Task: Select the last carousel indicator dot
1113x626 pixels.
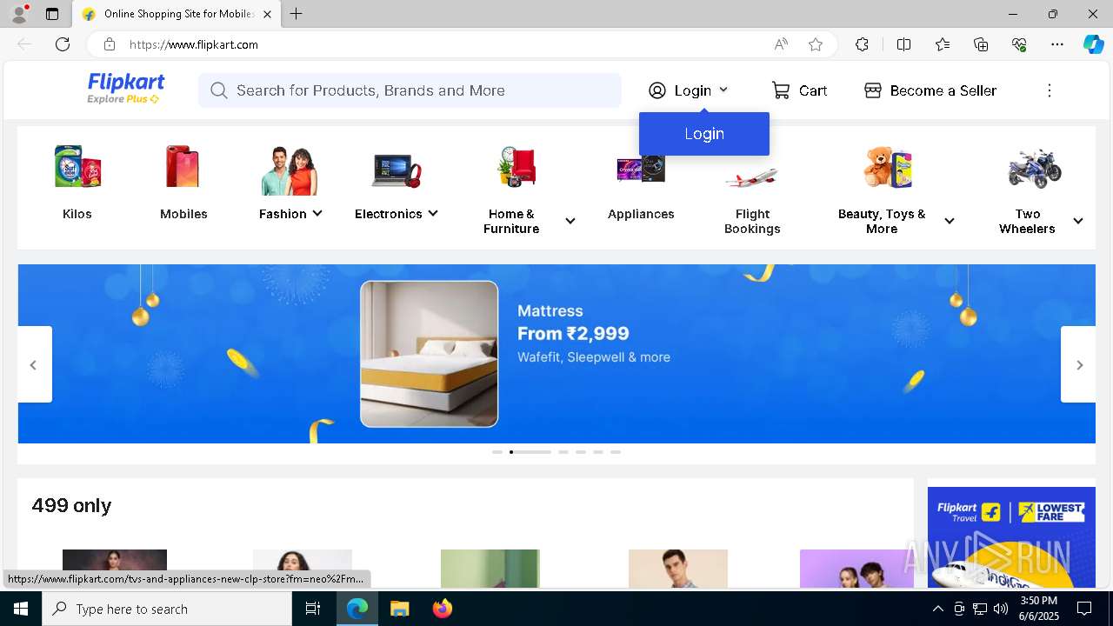Action: 616,452
